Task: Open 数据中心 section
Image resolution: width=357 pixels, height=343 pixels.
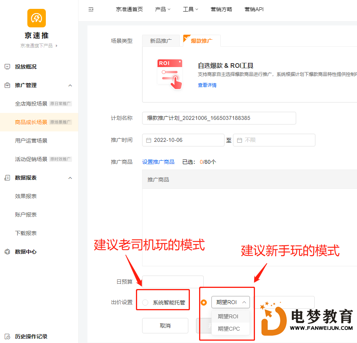Action: [x=26, y=252]
